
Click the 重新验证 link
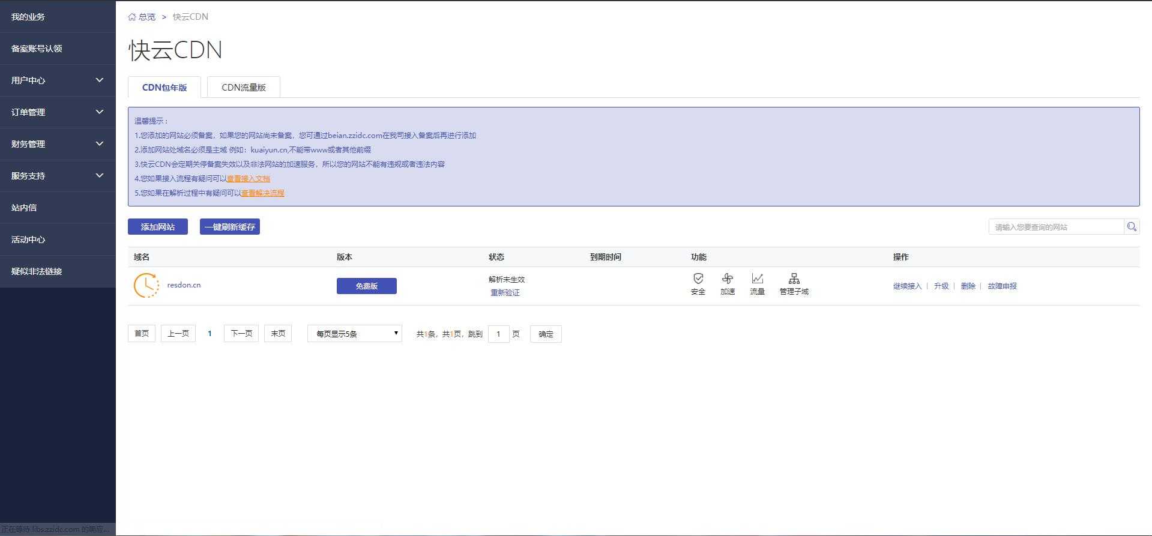coord(505,293)
